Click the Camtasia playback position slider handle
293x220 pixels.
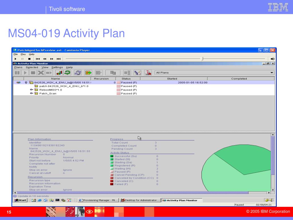click(x=202, y=59)
